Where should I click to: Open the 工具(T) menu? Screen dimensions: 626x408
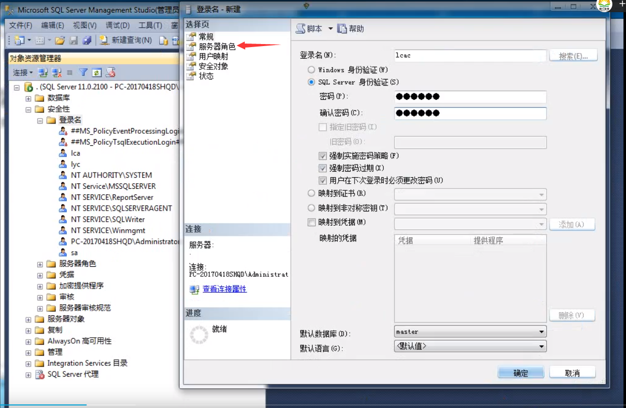(x=150, y=25)
